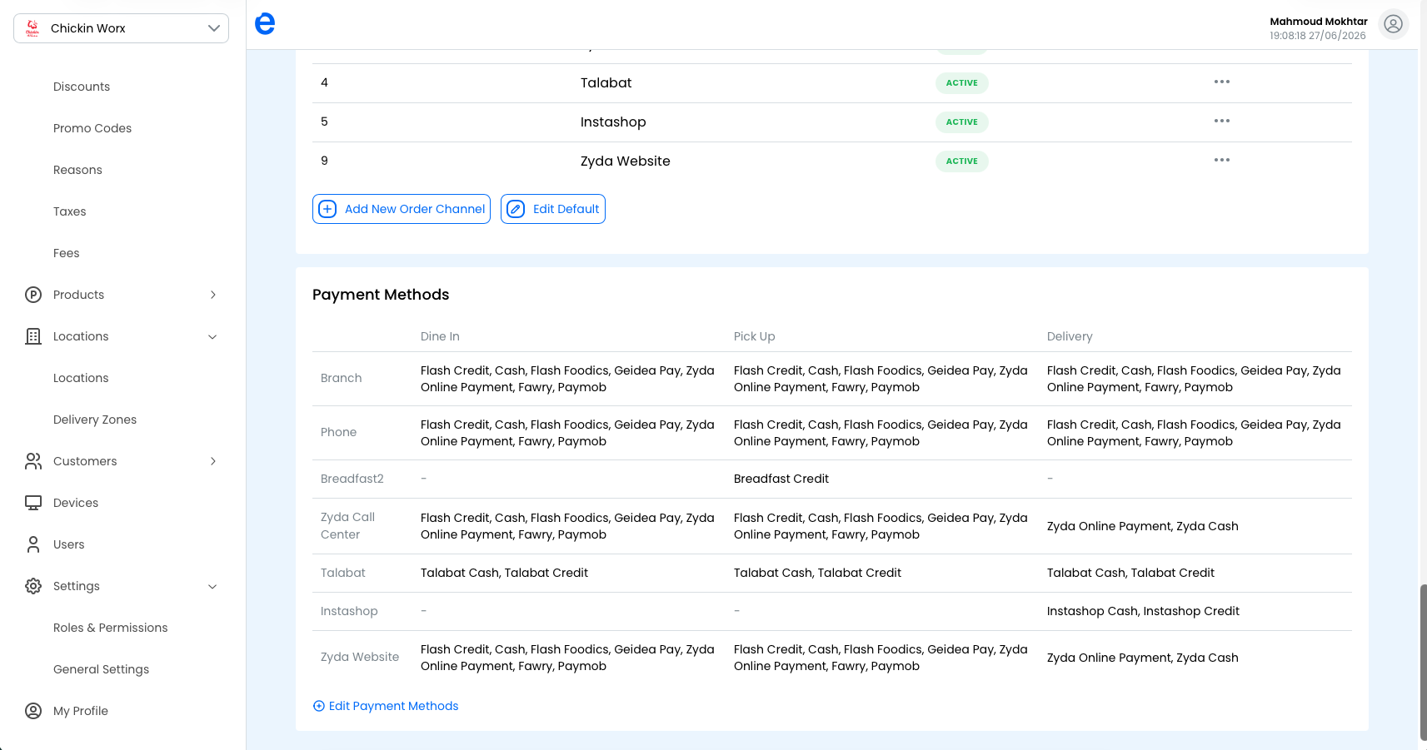Viewport: 1427px width, 750px height.
Task: Expand the Products menu chevron
Action: (213, 295)
